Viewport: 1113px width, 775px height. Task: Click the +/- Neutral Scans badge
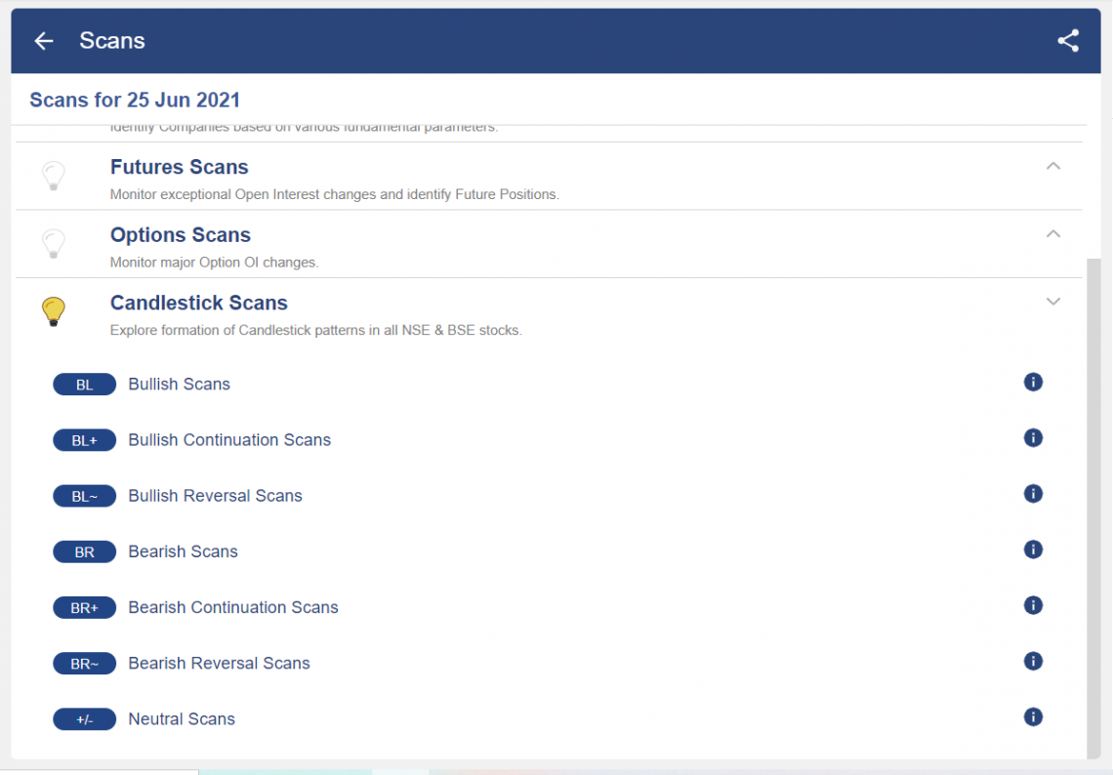click(84, 719)
